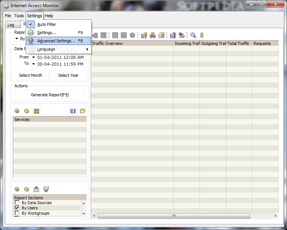
Task: Click the Select Year button
Action: point(68,75)
